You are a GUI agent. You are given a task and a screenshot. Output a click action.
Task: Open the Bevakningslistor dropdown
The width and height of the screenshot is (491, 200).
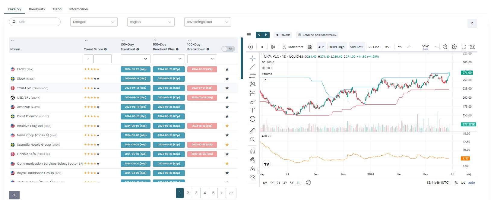(207, 22)
